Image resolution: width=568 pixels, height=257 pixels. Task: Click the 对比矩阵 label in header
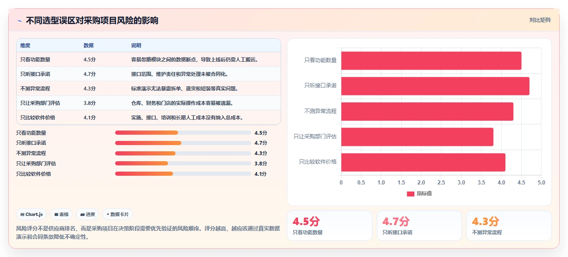point(540,20)
